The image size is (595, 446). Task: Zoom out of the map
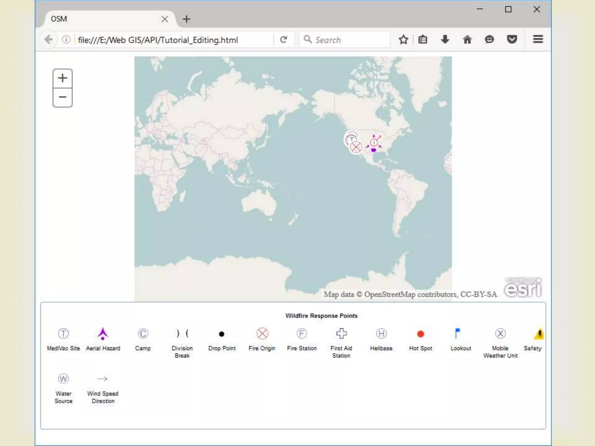pos(62,97)
